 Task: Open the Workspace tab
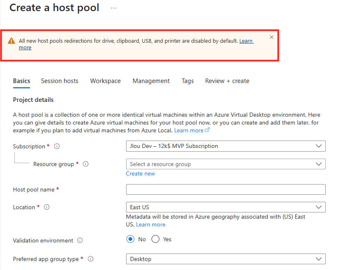click(106, 81)
